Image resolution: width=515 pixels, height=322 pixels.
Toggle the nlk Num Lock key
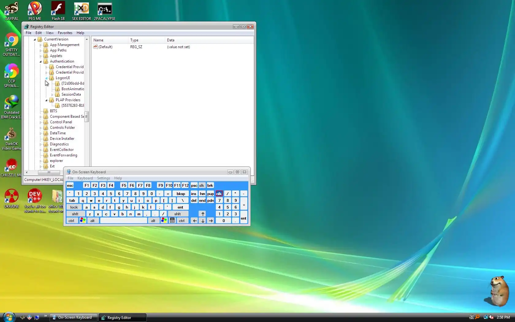[219, 194]
